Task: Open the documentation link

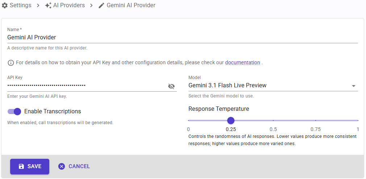Action: (242, 62)
